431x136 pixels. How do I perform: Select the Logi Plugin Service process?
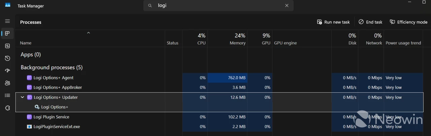[219, 117]
